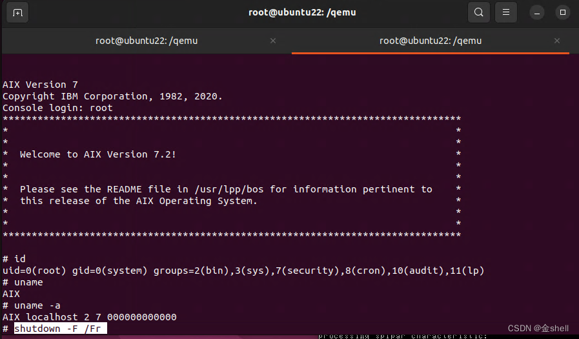Click the line mentioning /usr/lpp/bos README

226,189
